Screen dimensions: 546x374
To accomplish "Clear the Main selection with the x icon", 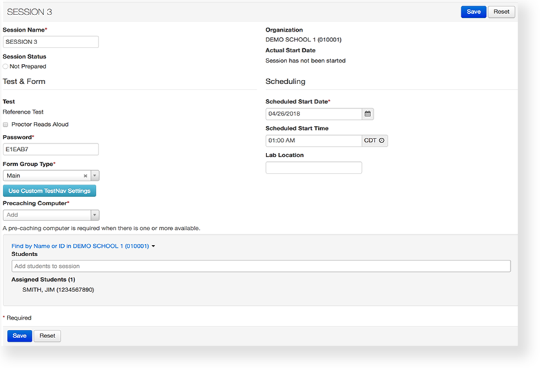I will (x=85, y=176).
